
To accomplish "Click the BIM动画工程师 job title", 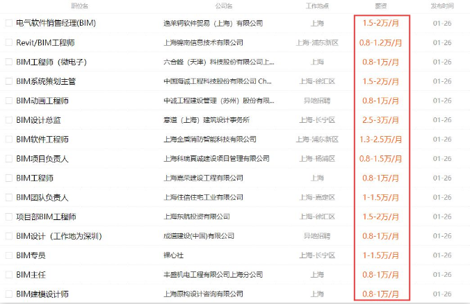I will pyautogui.click(x=42, y=101).
